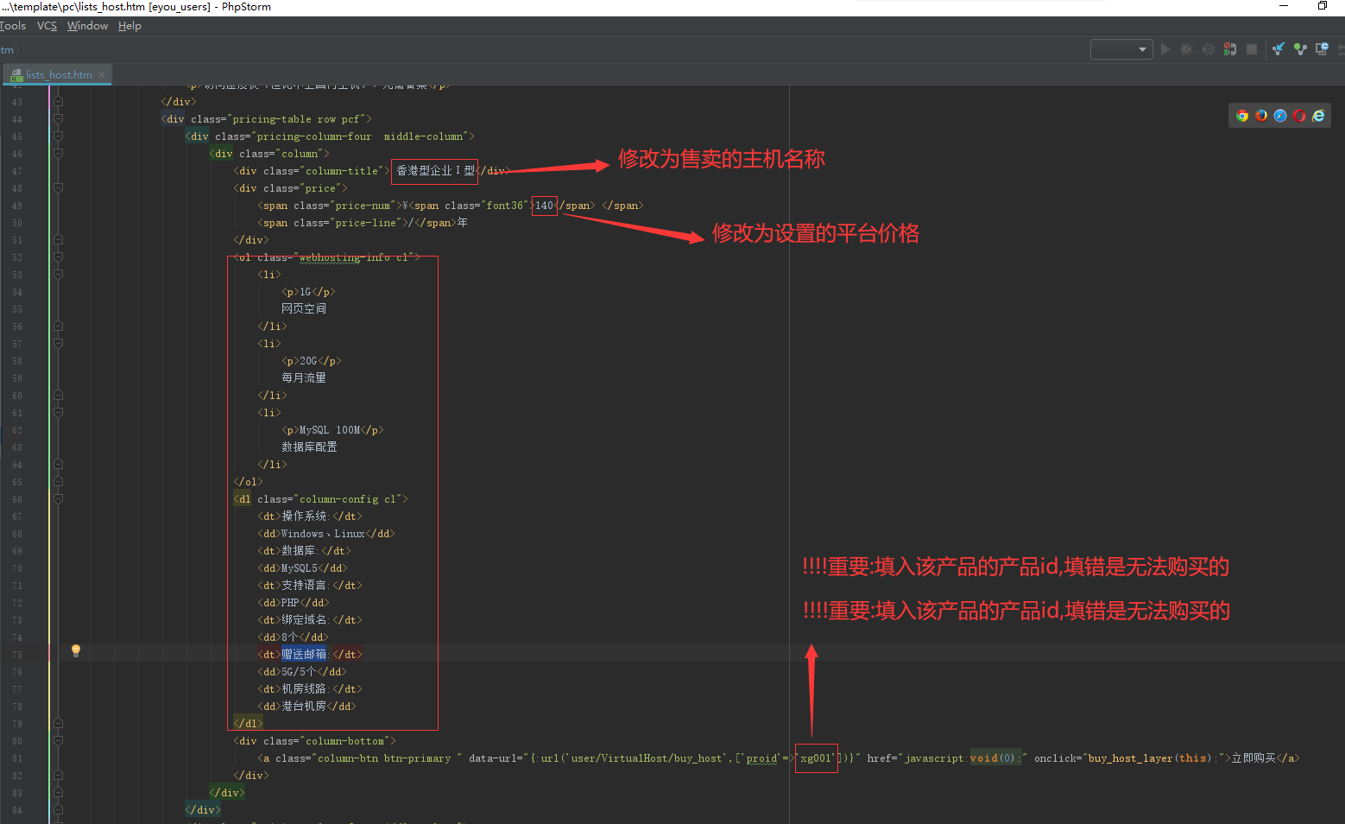The width and height of the screenshot is (1345, 824).
Task: Click the VCS Update Project icon
Action: point(1279,49)
